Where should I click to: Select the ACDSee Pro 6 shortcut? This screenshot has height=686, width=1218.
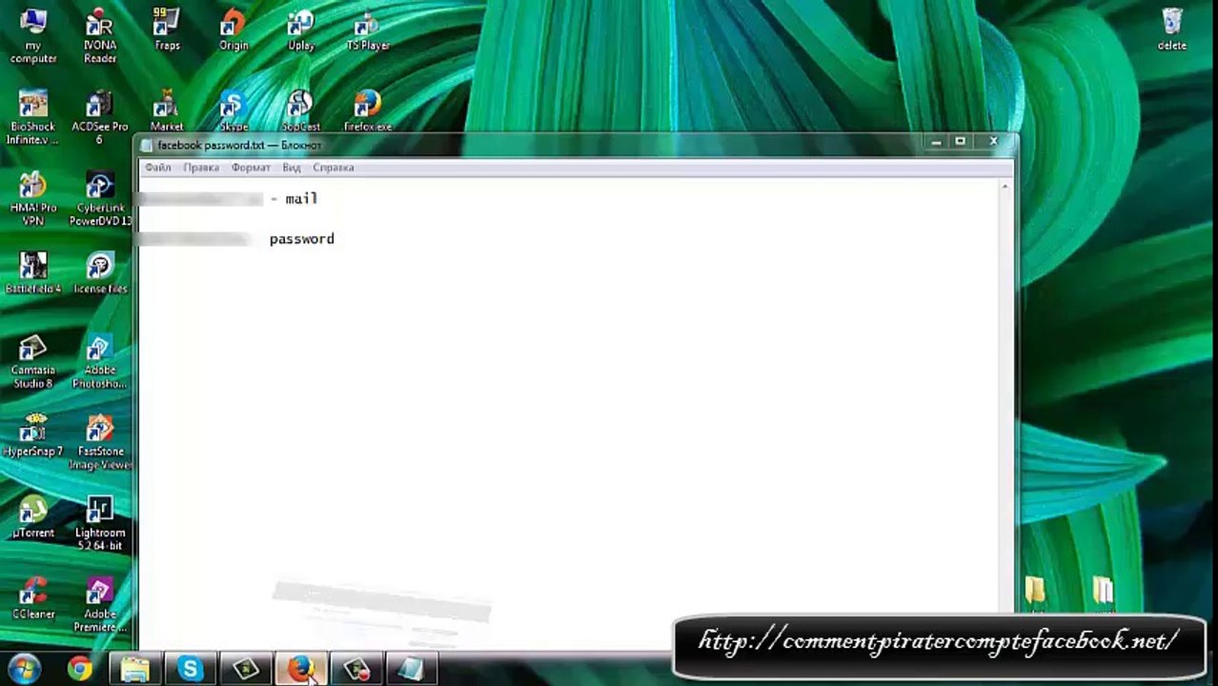coord(100,117)
